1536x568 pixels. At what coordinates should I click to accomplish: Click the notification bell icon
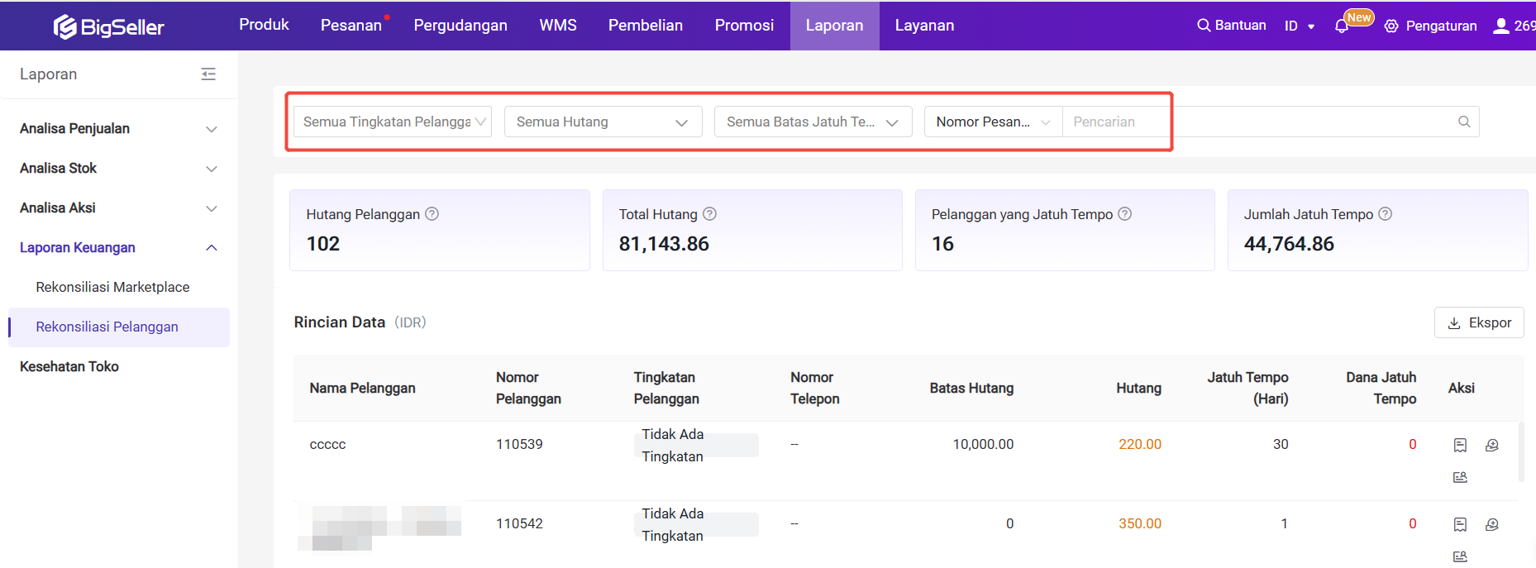click(1341, 26)
